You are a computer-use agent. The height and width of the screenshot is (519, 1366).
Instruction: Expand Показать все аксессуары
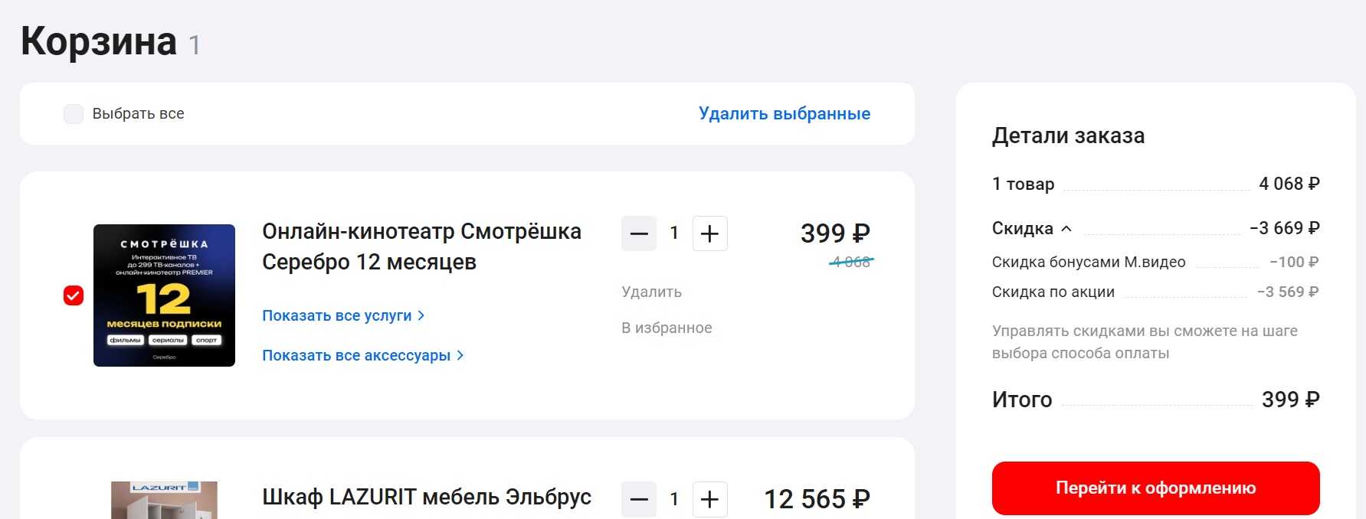coord(362,355)
